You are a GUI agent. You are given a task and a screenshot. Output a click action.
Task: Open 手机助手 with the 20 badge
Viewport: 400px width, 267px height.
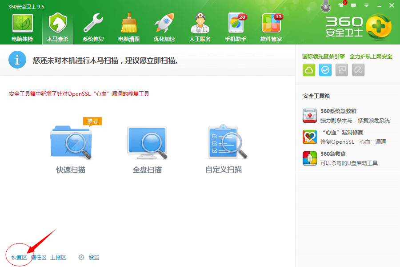point(236,27)
